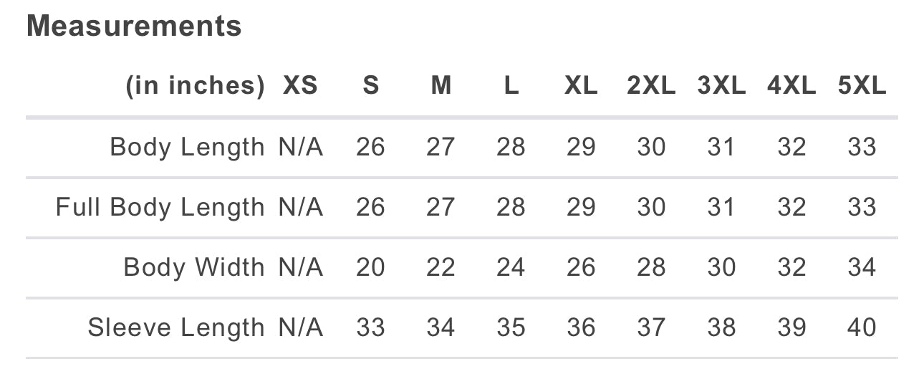Click the M size column header
Image resolution: width=924 pixels, height=379 pixels.
(441, 87)
